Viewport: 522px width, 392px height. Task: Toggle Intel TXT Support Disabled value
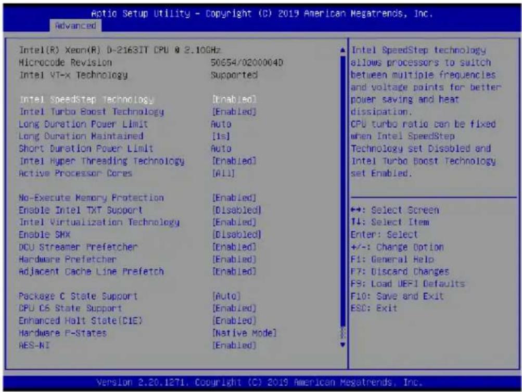[237, 210]
